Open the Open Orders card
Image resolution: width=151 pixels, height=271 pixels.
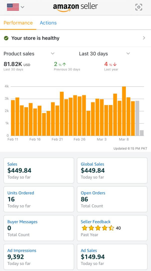pyautogui.click(x=112, y=199)
